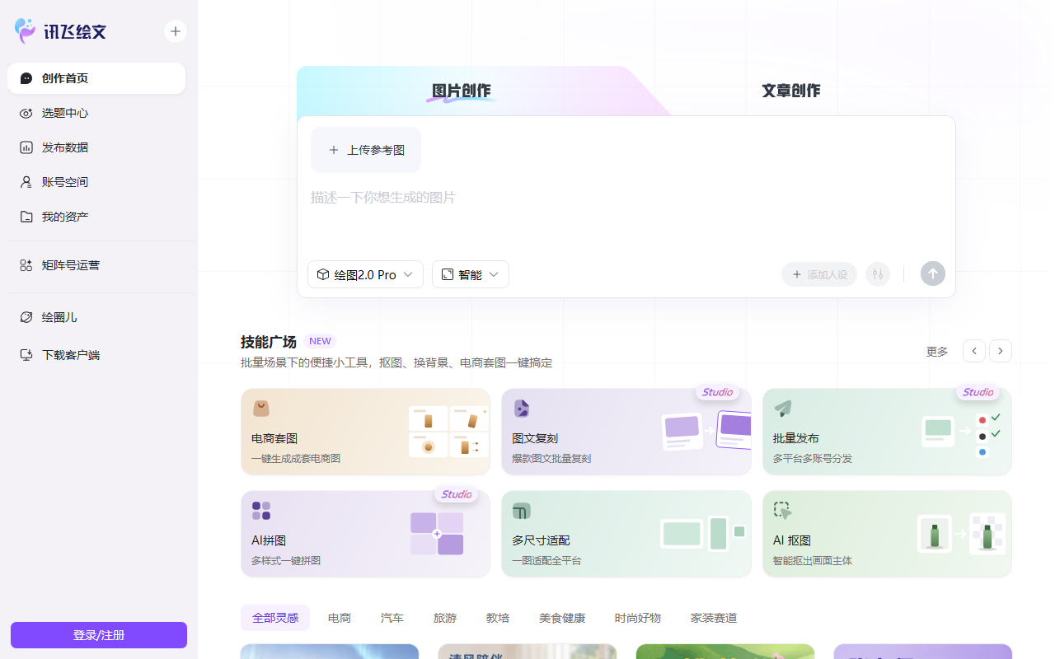Click the 我的资产 folder icon

(26, 217)
